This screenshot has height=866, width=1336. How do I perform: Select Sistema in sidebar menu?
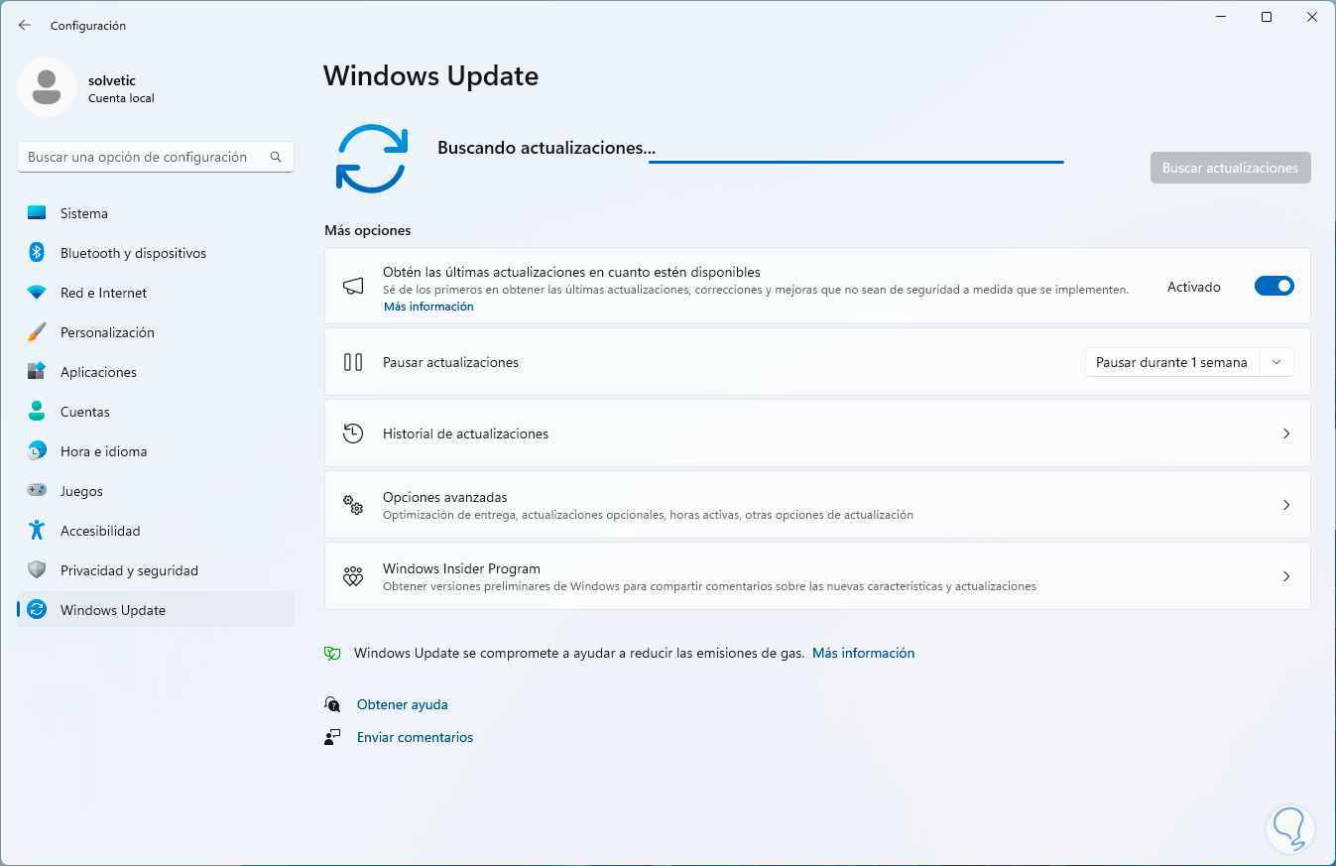coord(156,213)
